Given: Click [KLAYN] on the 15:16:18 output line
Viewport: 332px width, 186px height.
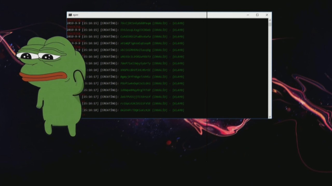Looking at the screenshot, I should tap(178, 110).
